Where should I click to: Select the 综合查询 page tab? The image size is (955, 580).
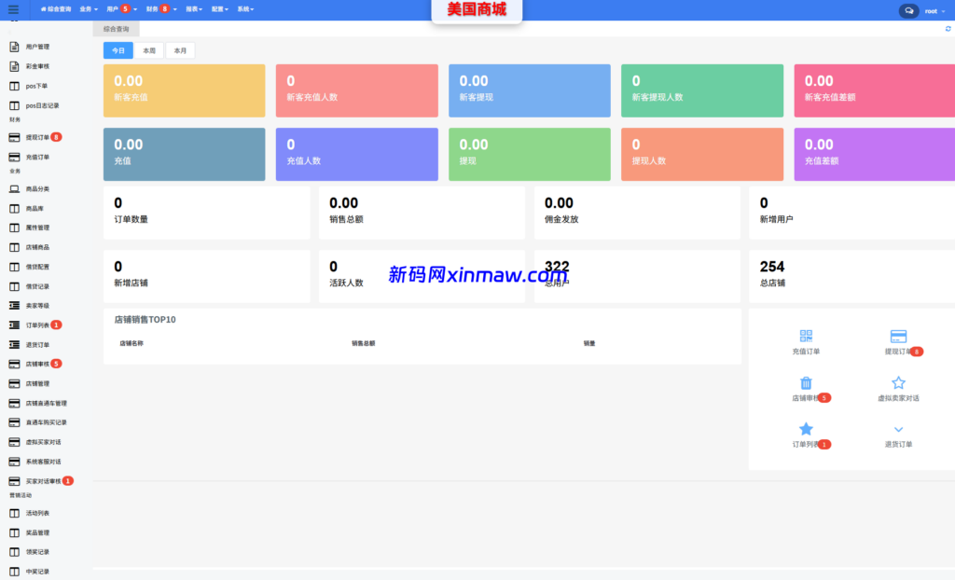pyautogui.click(x=116, y=29)
